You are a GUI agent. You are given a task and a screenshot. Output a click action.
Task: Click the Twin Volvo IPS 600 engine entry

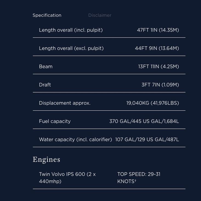(67, 178)
